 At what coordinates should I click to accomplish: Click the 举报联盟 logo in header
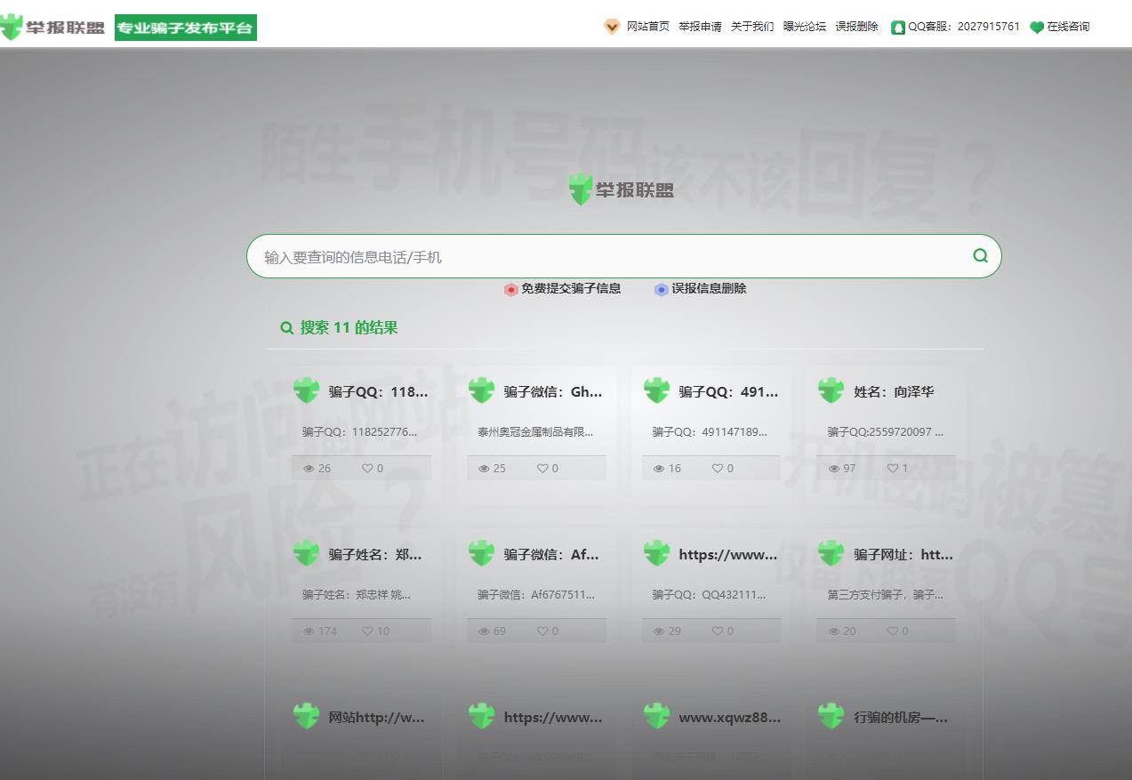coord(53,28)
